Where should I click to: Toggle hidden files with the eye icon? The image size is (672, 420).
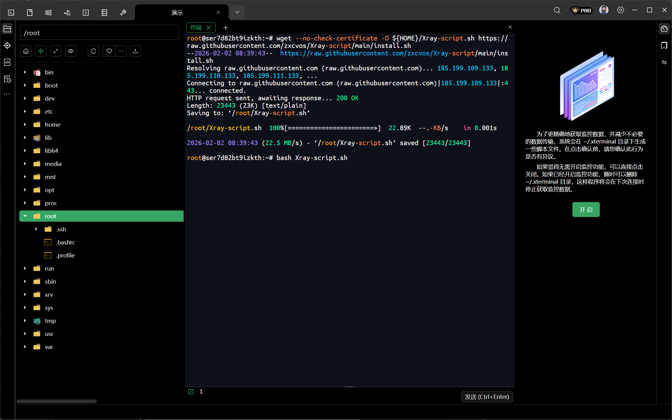point(71,51)
